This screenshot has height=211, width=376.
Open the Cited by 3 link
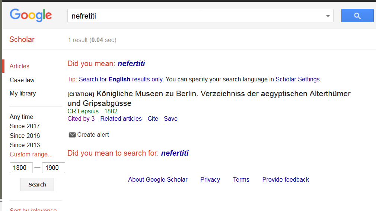[x=81, y=119]
